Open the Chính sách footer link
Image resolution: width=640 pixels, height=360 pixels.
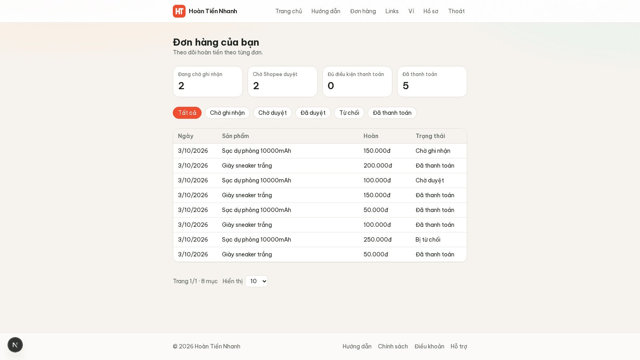click(x=393, y=346)
